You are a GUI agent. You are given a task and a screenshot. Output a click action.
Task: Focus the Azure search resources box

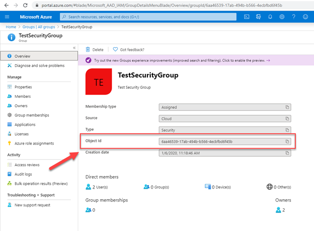[148, 17]
